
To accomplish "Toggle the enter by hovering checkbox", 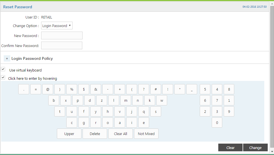I will (3, 77).
